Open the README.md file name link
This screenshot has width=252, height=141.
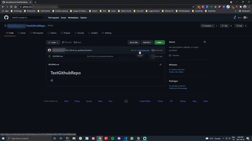pos(57,56)
